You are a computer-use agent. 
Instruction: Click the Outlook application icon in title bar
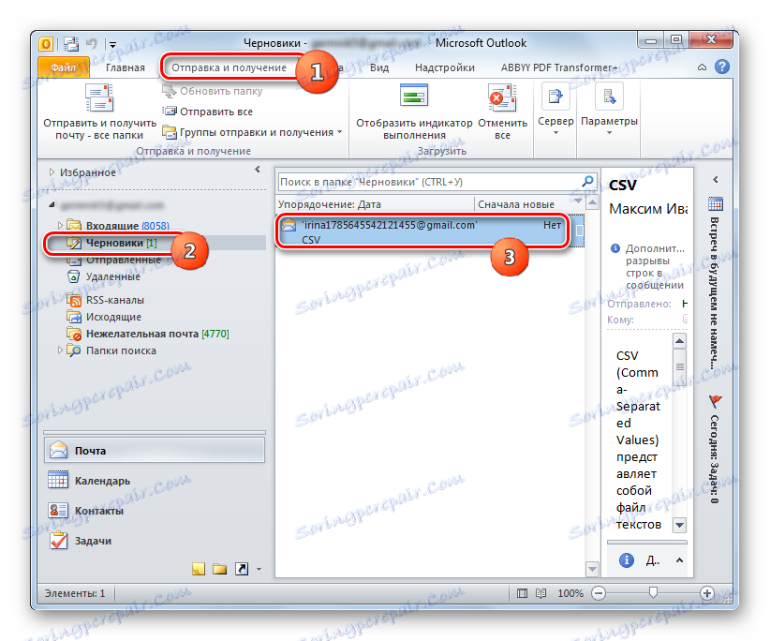(x=46, y=44)
